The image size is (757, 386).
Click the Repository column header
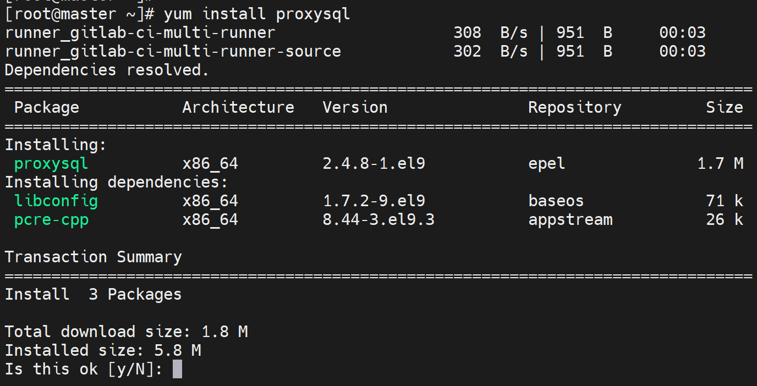(x=574, y=107)
